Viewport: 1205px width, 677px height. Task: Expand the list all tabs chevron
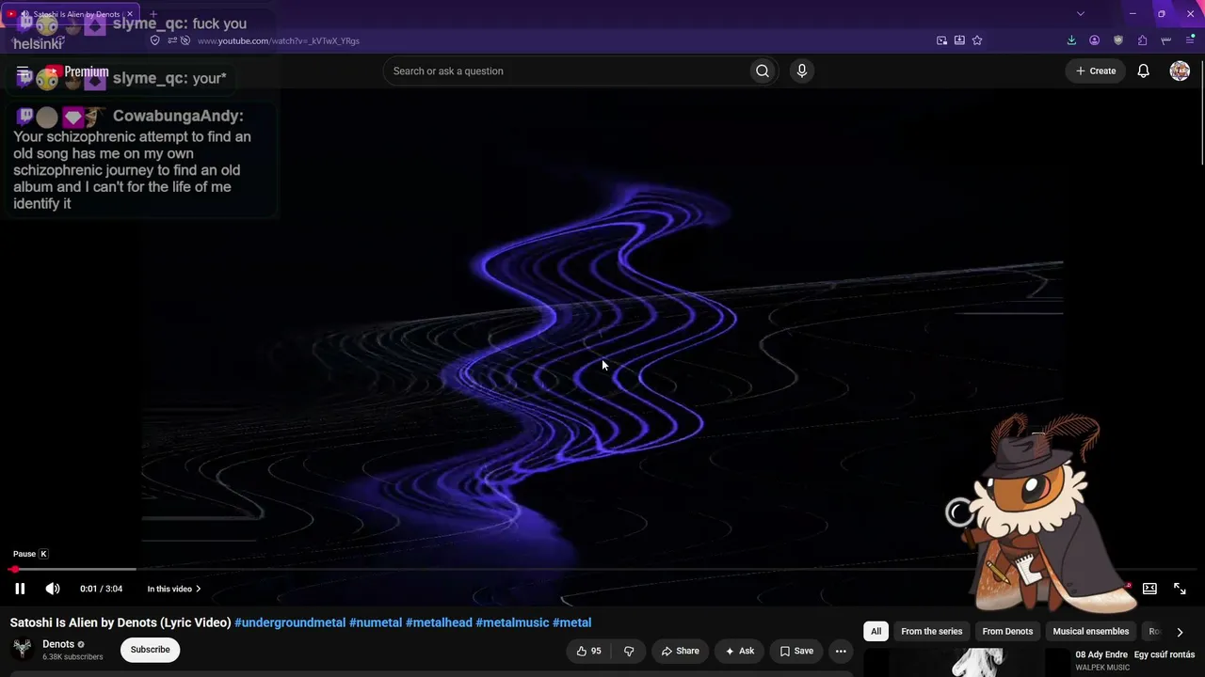click(1081, 14)
